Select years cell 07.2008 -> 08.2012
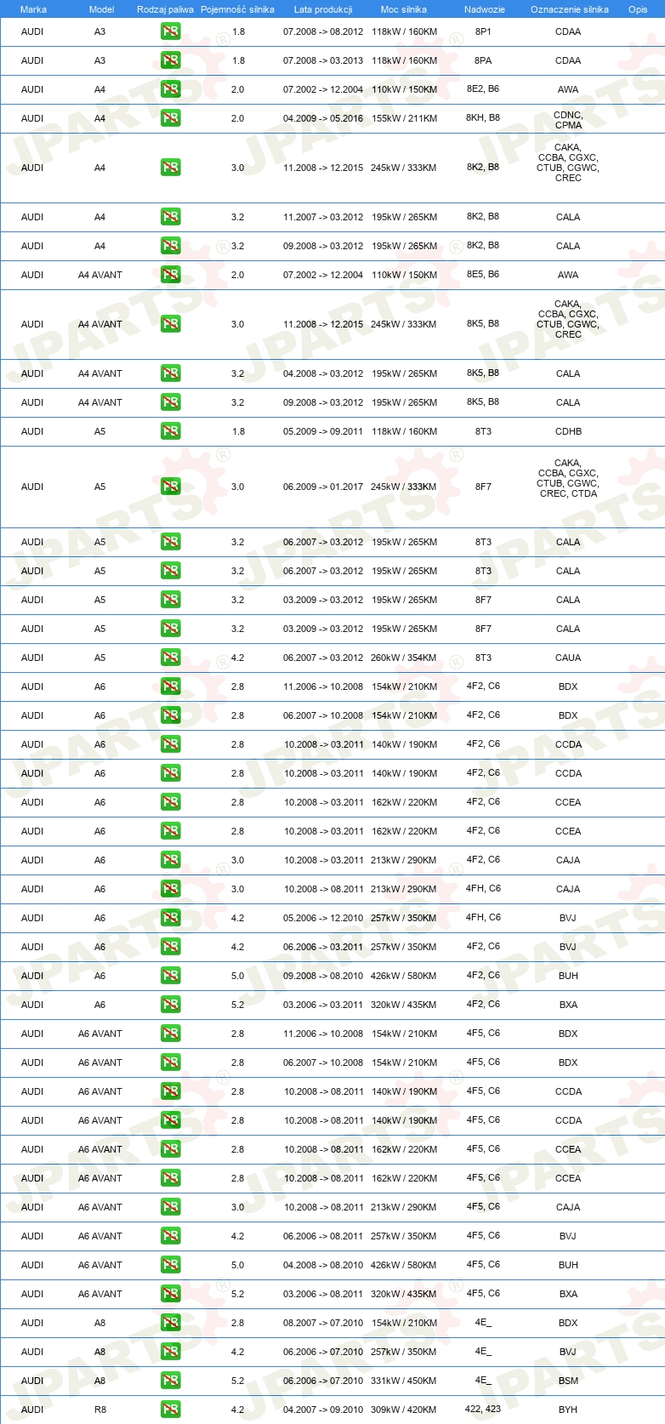This screenshot has height=1424, width=665. click(323, 31)
